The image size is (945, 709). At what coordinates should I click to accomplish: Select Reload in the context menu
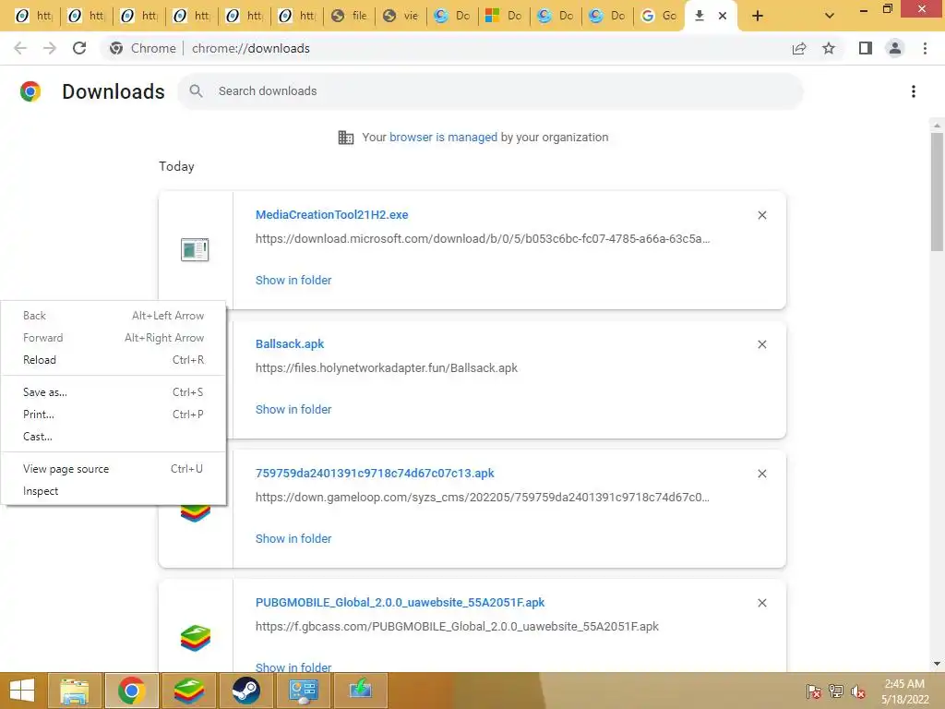coord(114,360)
